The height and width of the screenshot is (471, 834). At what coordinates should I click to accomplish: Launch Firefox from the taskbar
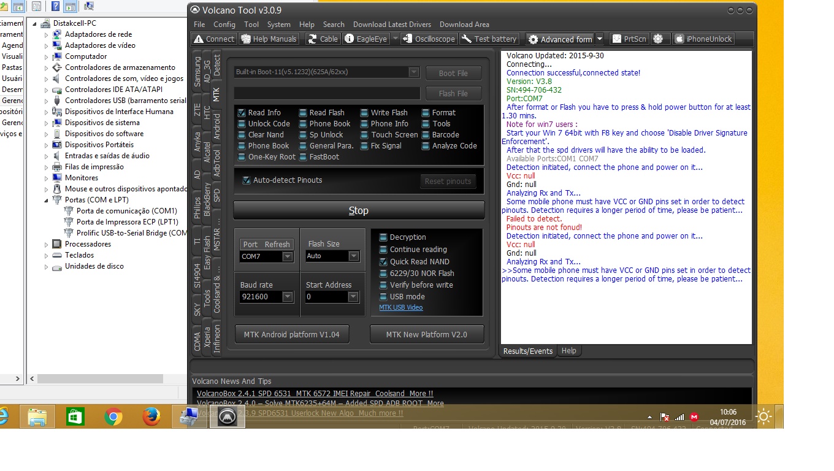(151, 417)
